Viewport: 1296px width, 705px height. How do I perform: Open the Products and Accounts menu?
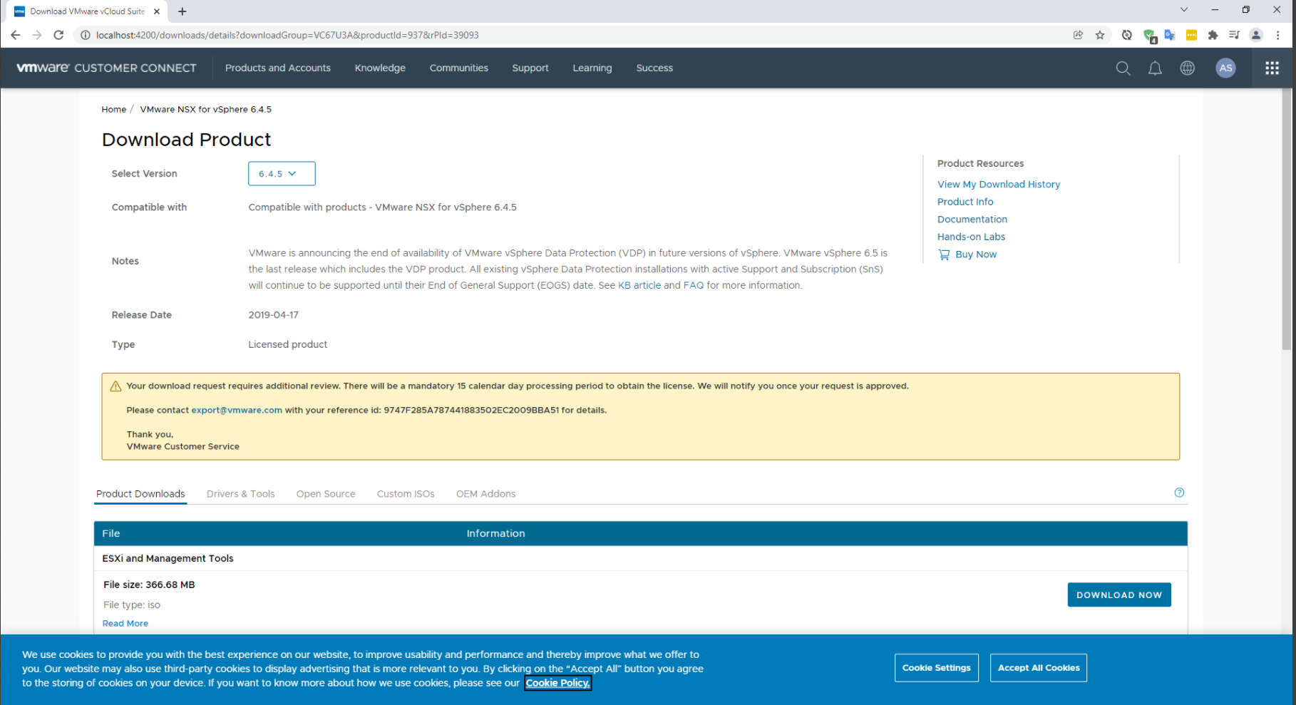(278, 68)
